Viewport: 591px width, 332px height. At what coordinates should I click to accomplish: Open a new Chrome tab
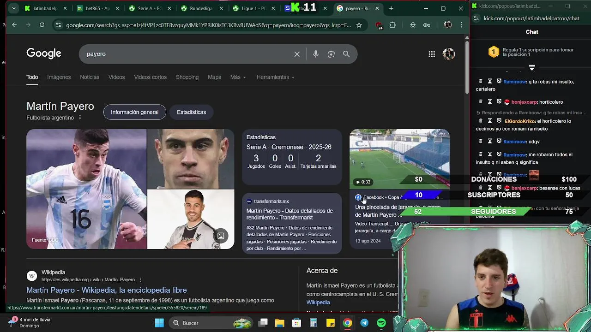click(x=391, y=8)
